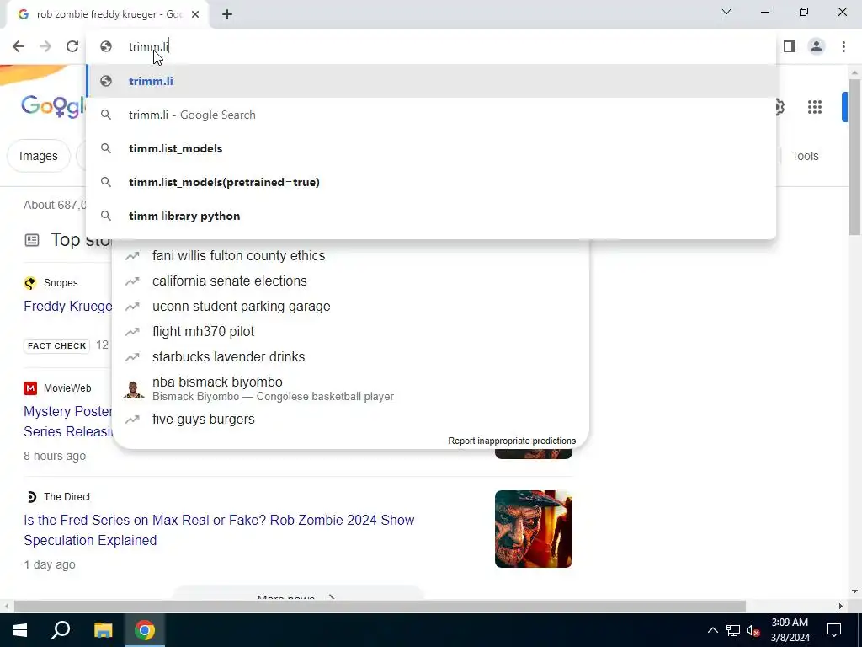Select flight mh370 pilot prediction
This screenshot has height=647, width=862.
[350, 332]
